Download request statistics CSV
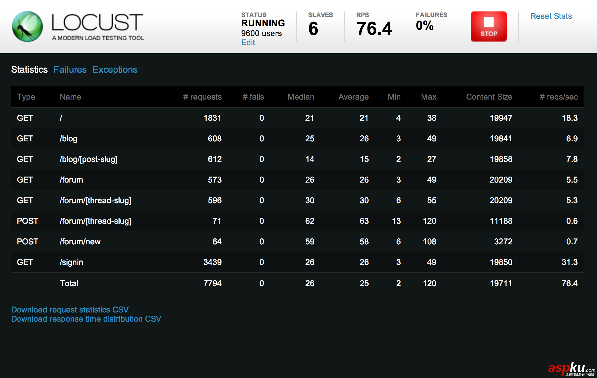 (70, 310)
